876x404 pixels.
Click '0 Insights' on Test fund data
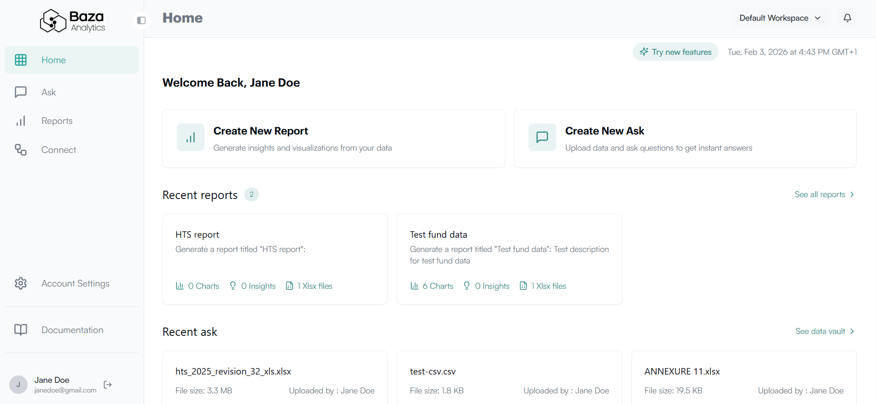pyautogui.click(x=492, y=286)
